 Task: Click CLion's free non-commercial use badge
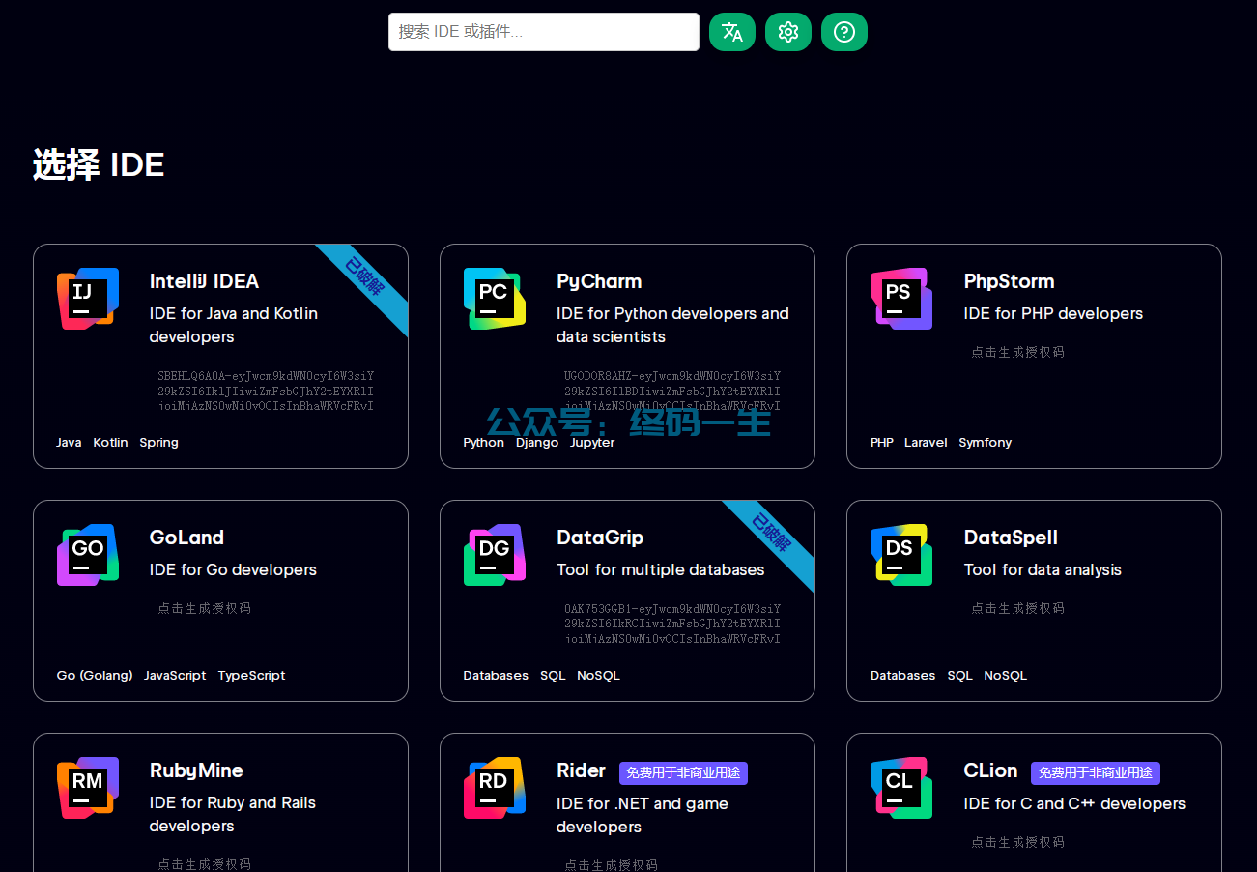pos(1096,773)
